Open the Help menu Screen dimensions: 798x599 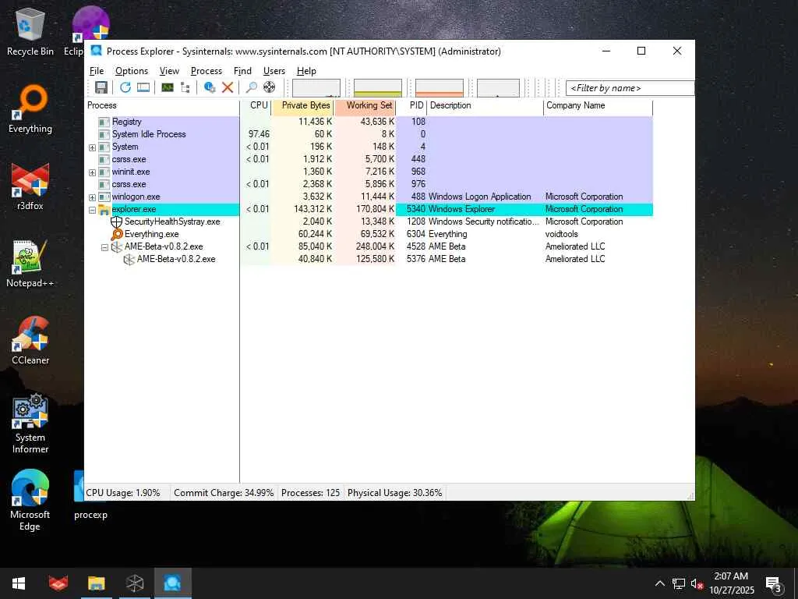tap(306, 71)
